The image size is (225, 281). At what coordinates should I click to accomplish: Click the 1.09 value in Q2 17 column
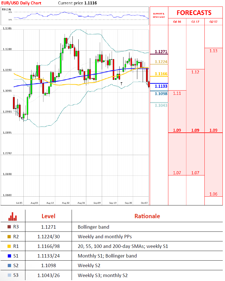point(213,130)
